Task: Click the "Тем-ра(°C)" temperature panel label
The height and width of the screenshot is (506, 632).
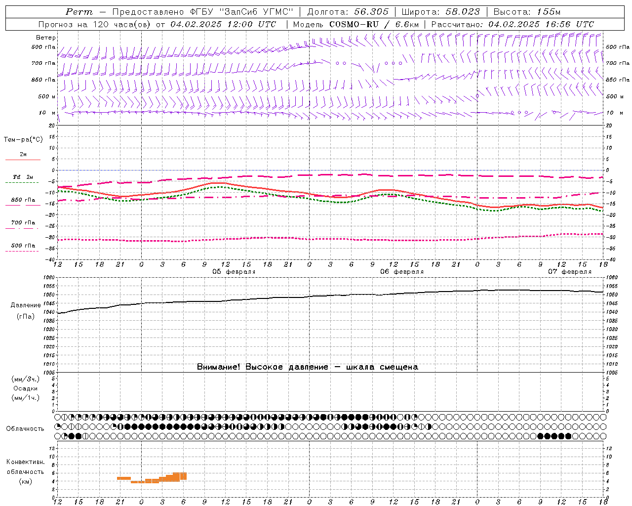Action: click(23, 140)
